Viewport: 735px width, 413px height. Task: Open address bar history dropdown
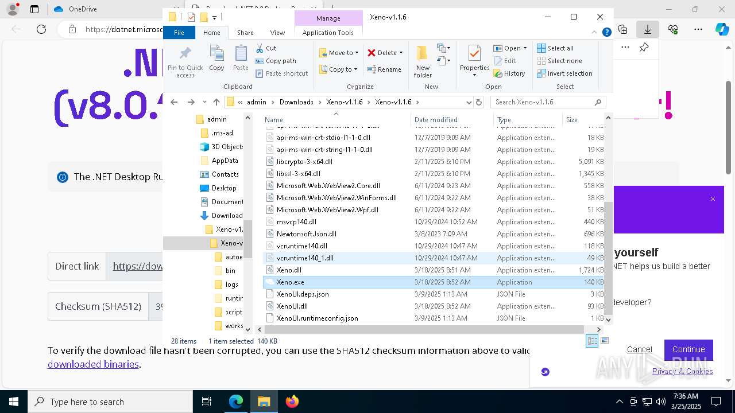point(469,102)
